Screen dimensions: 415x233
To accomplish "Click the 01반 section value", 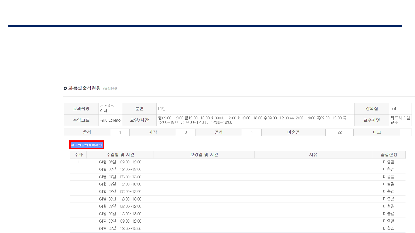I will click(x=162, y=109).
